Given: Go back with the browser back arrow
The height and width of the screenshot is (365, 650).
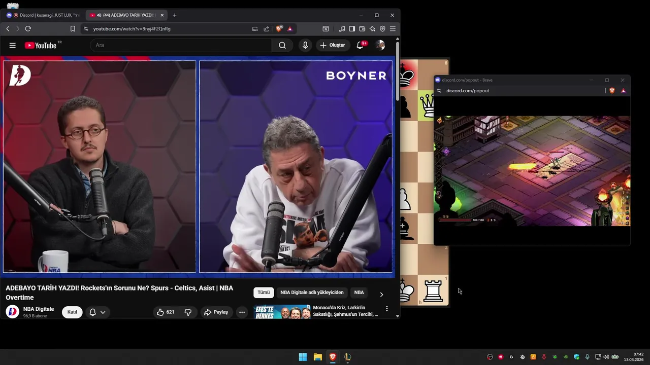Looking at the screenshot, I should (x=8, y=29).
